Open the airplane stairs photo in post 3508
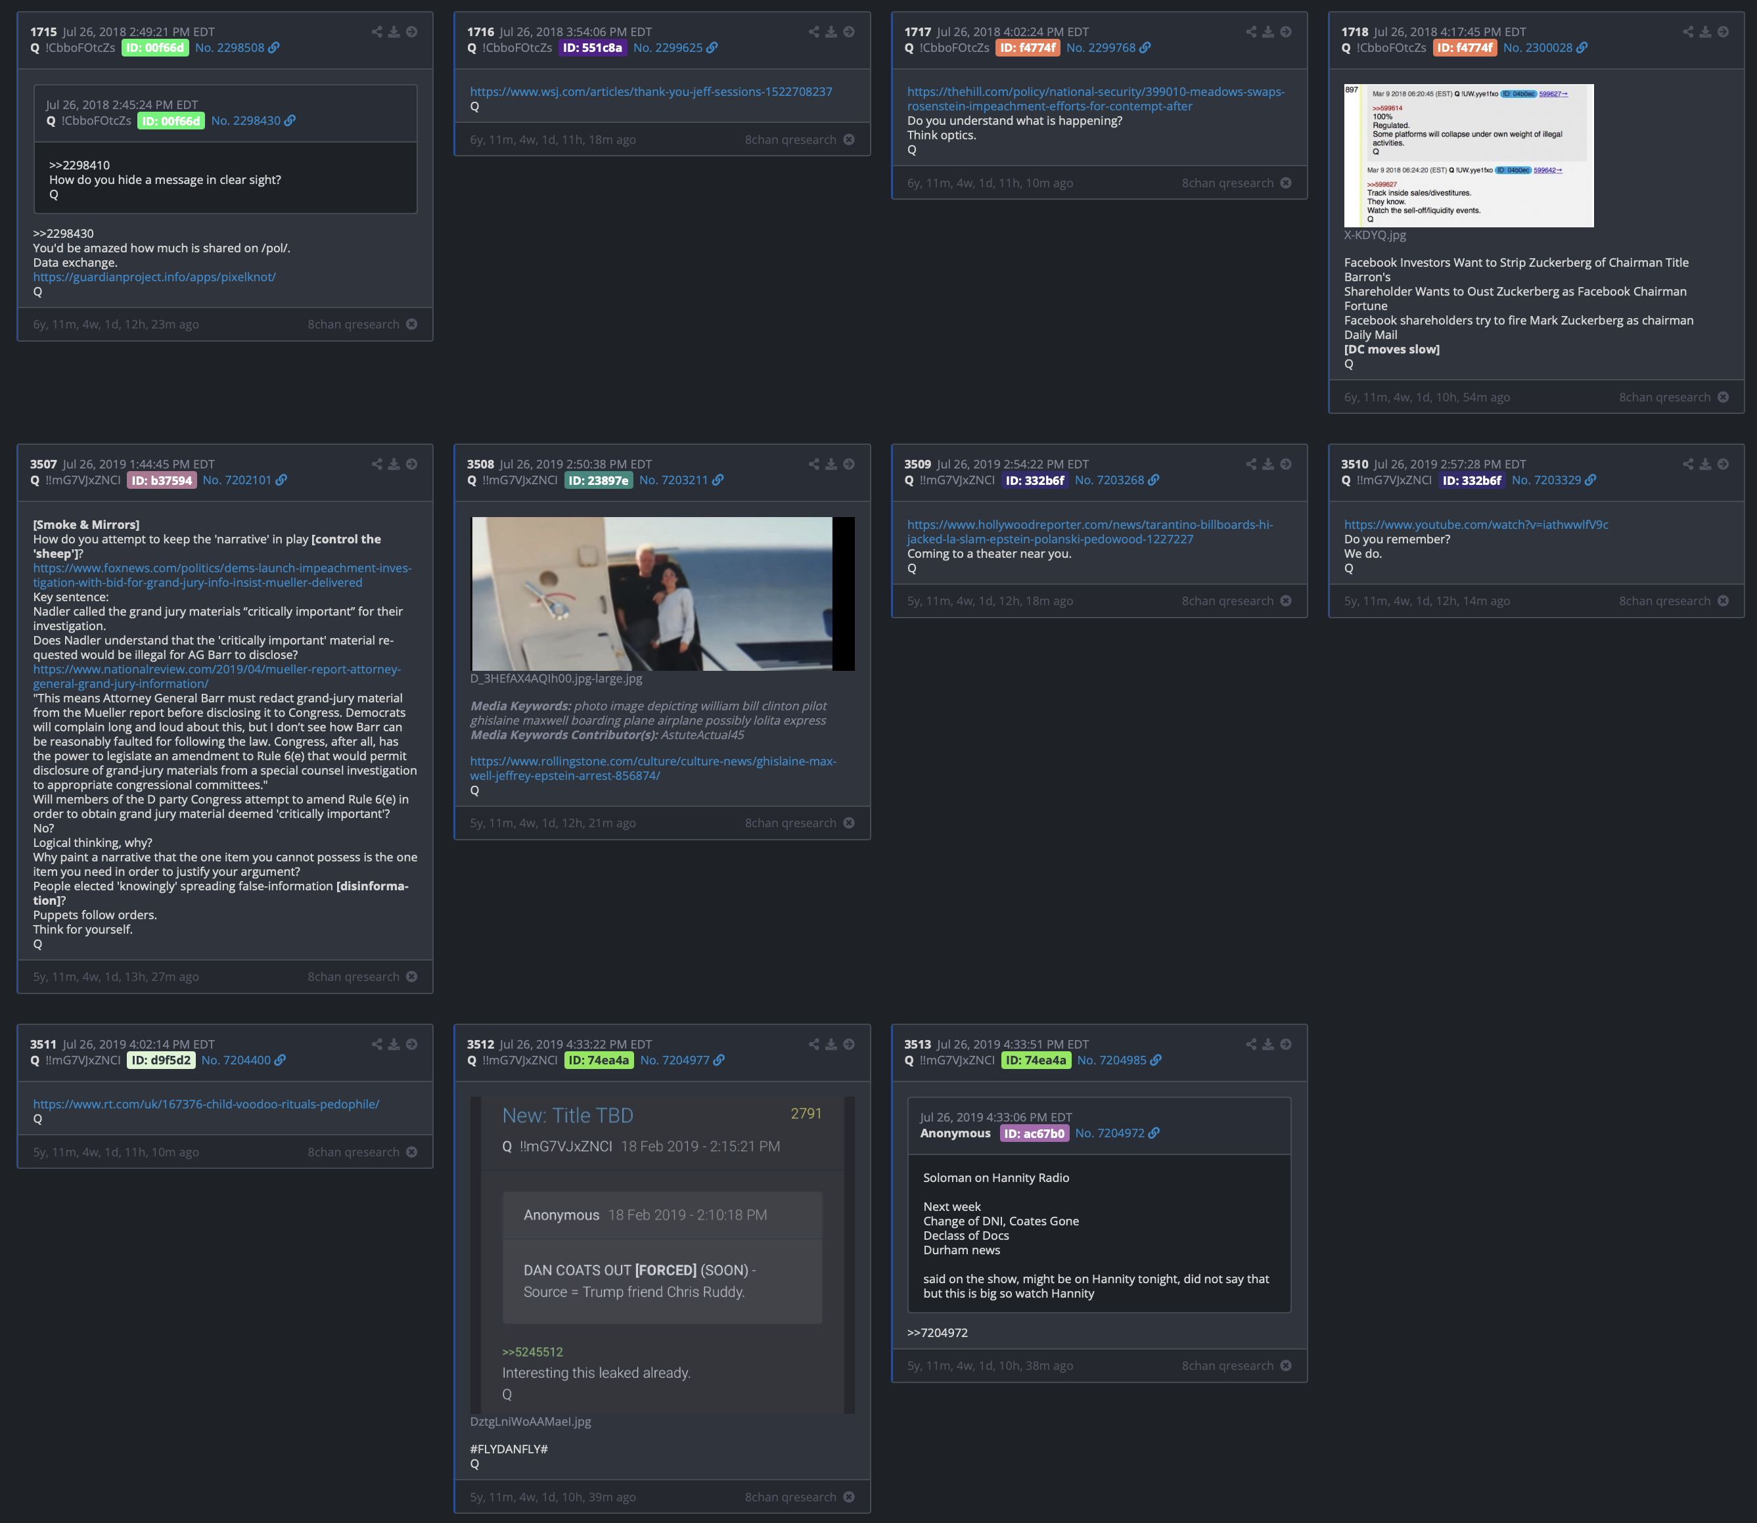The height and width of the screenshot is (1523, 1757). point(662,594)
